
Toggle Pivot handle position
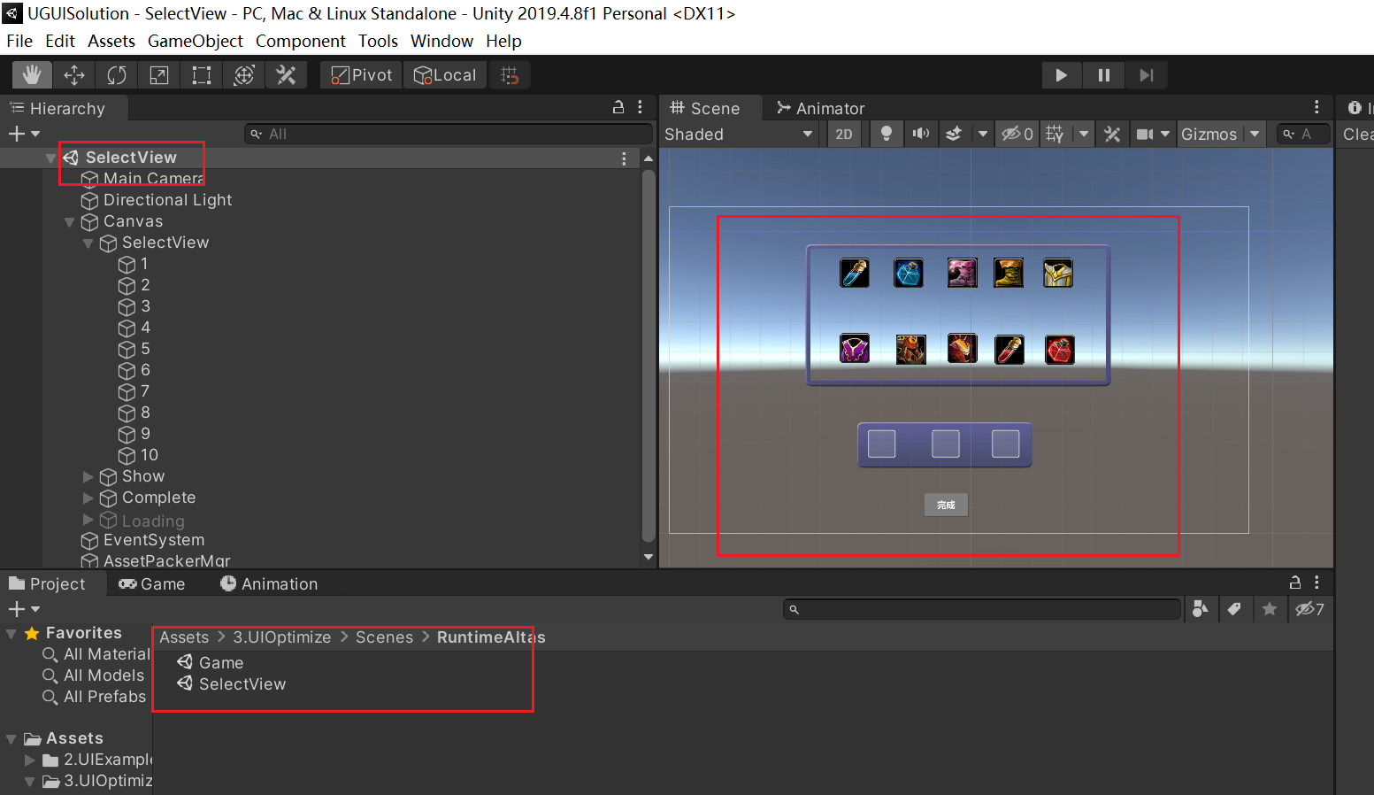click(x=362, y=75)
